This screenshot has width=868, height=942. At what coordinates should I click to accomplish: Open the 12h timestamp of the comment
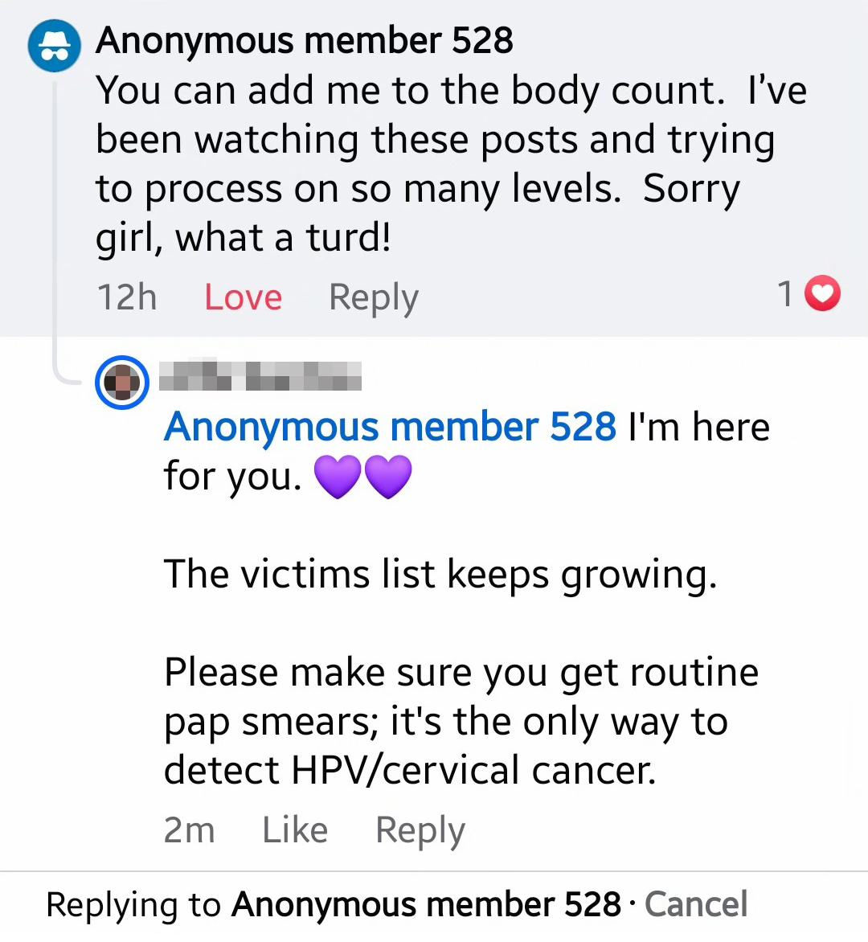click(x=126, y=297)
